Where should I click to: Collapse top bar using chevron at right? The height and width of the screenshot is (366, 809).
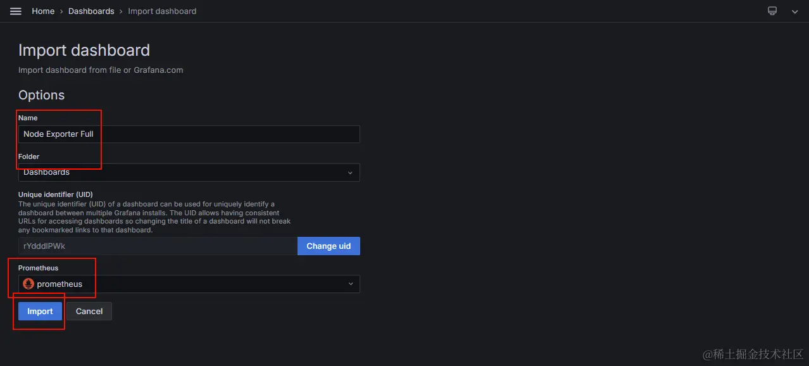pos(795,11)
